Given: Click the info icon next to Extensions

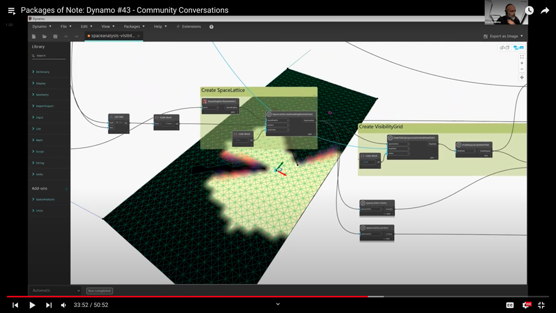Looking at the screenshot, I should [x=211, y=27].
